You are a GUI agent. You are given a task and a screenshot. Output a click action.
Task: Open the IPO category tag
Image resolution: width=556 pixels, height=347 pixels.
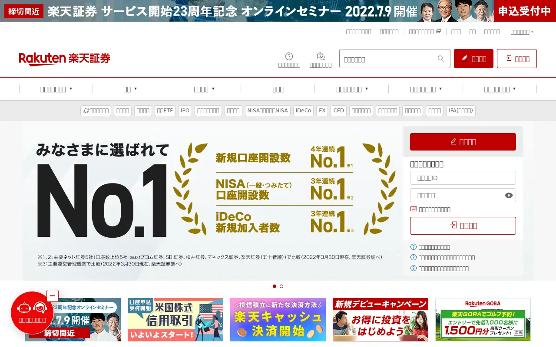185,111
